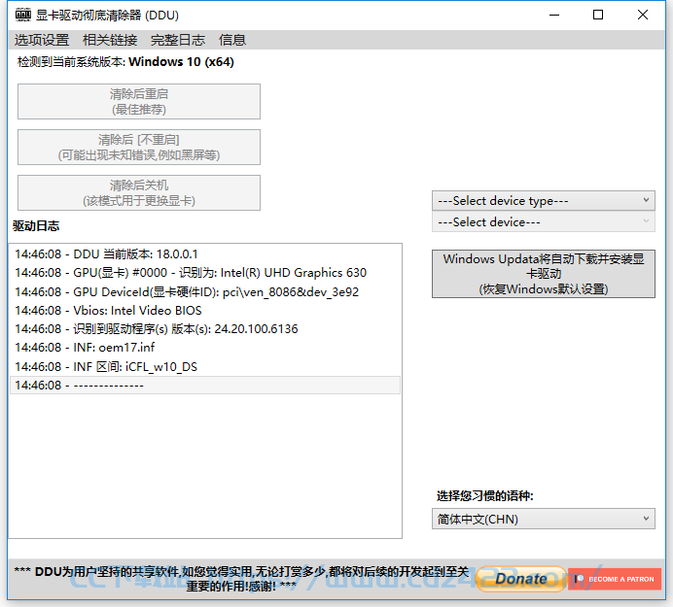The image size is (673, 607).
Task: Click the 清除后 [不重启] button
Action: click(x=139, y=147)
